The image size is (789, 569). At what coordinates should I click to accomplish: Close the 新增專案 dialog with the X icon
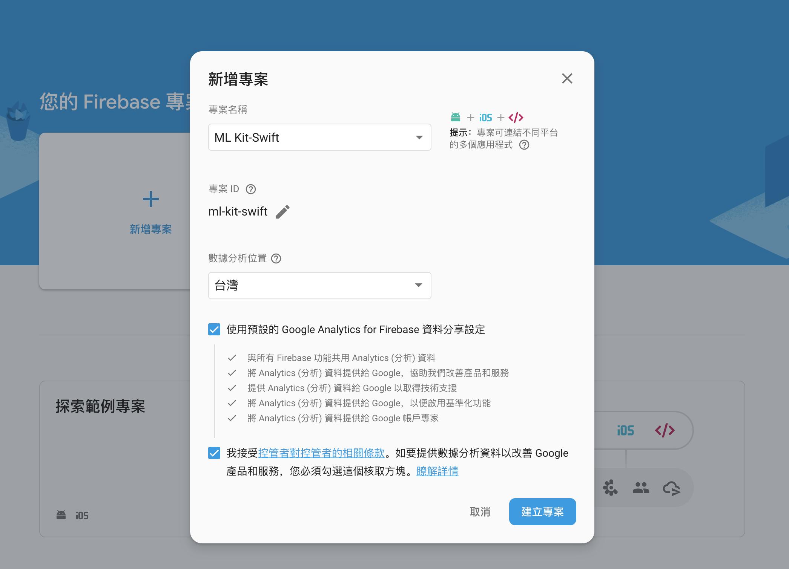(x=567, y=78)
